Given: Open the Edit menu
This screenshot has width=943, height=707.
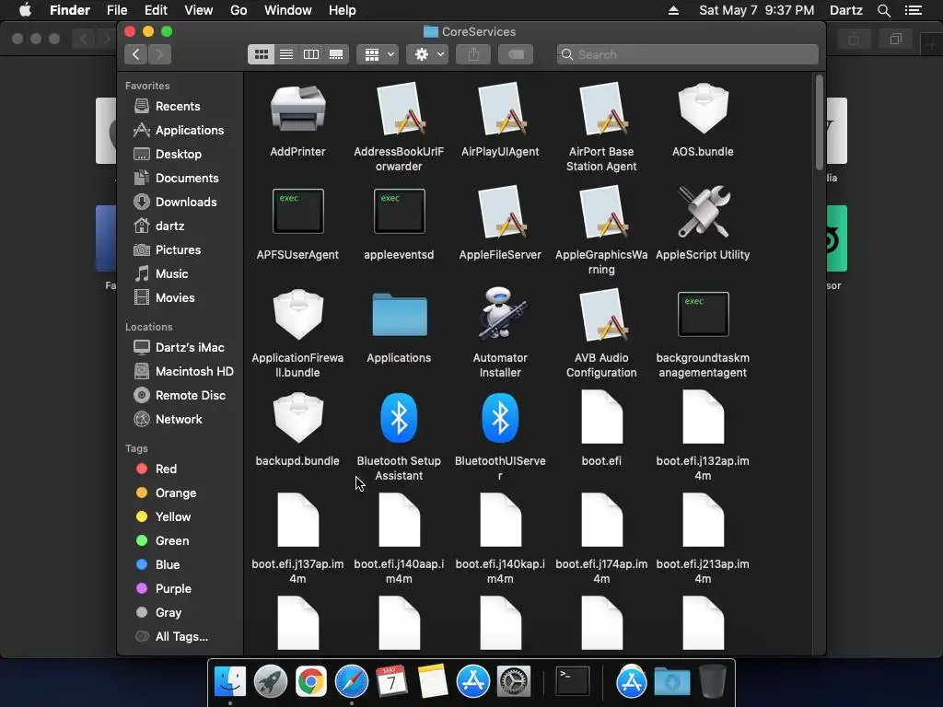Looking at the screenshot, I should pyautogui.click(x=156, y=10).
